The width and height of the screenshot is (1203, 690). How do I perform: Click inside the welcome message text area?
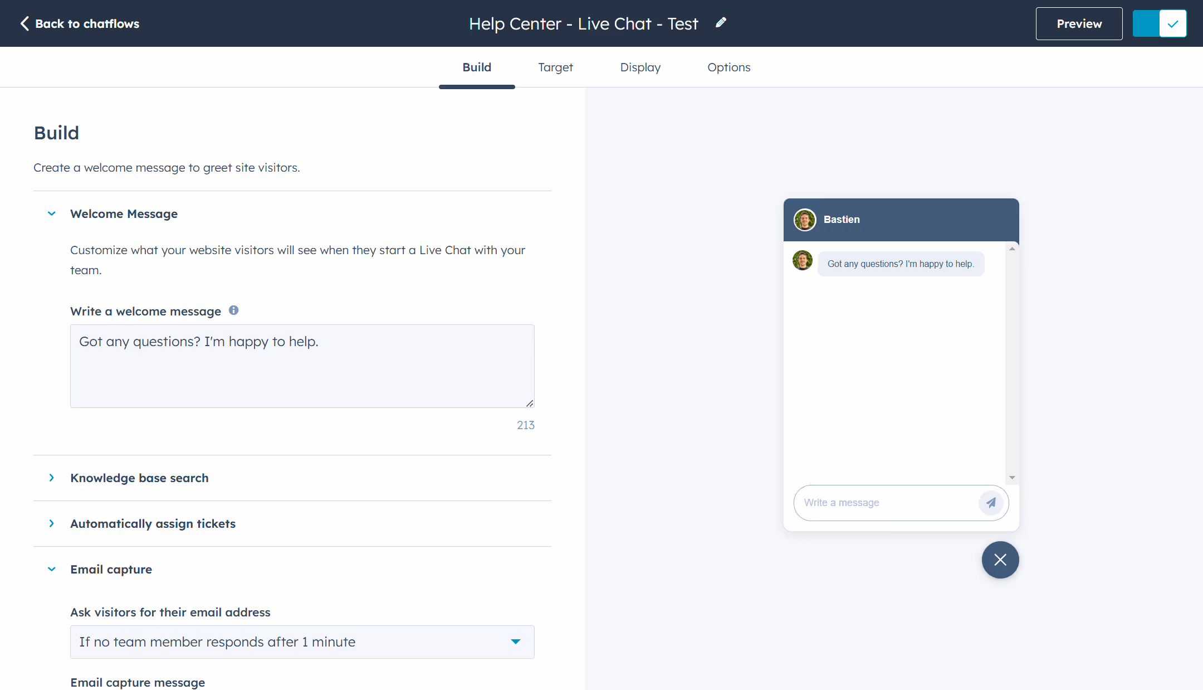coord(302,366)
